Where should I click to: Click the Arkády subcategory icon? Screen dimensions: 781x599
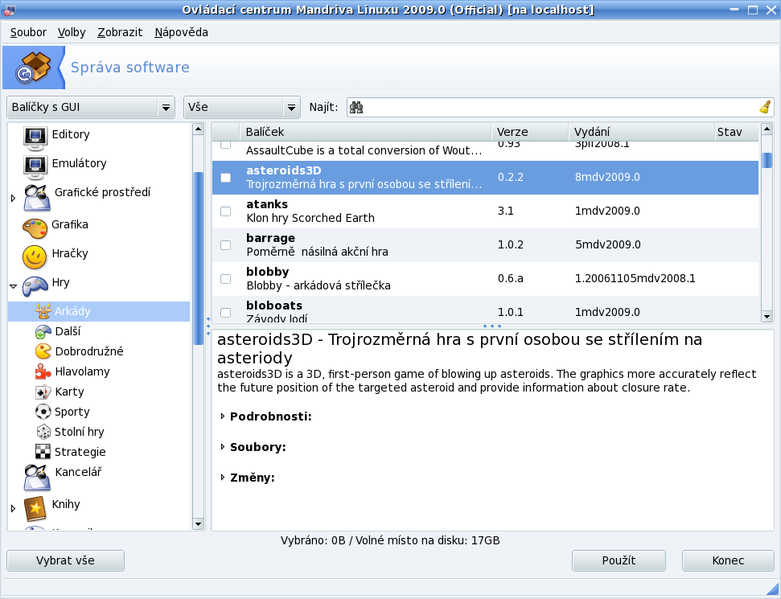pyautogui.click(x=43, y=311)
